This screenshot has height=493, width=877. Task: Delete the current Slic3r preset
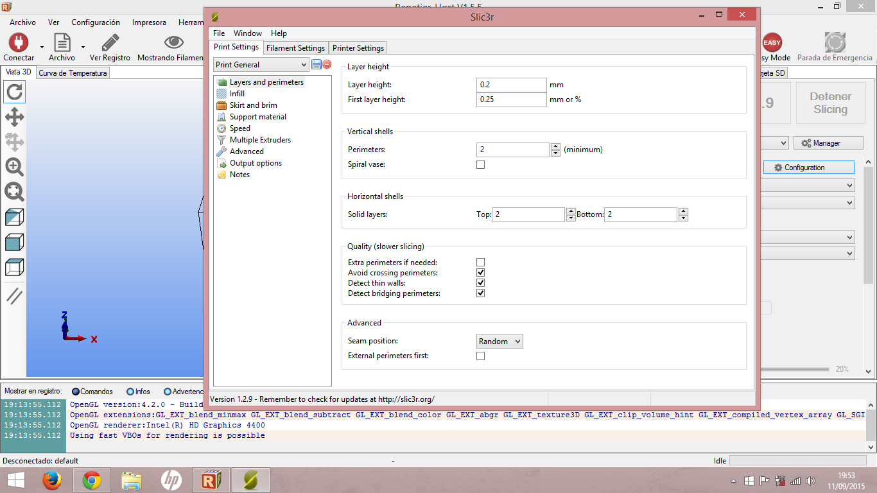327,64
